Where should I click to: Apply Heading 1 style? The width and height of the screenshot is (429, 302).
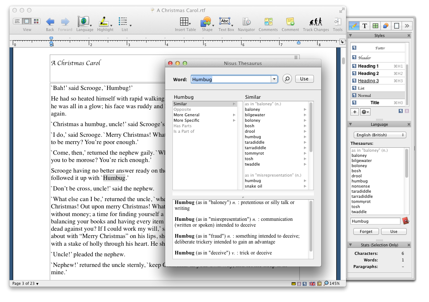click(377, 66)
